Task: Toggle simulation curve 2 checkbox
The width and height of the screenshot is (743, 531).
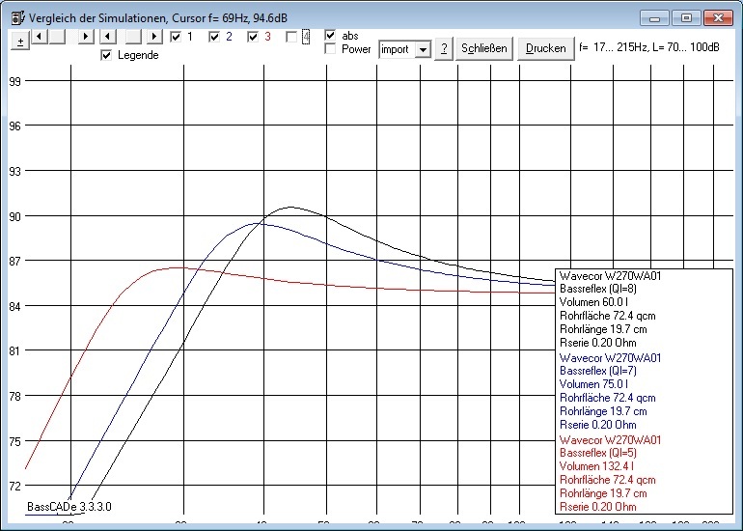Action: 214,37
